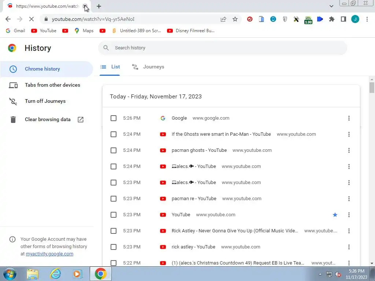This screenshot has width=375, height=281.
Task: Open the Google history entry
Action: coord(179,118)
